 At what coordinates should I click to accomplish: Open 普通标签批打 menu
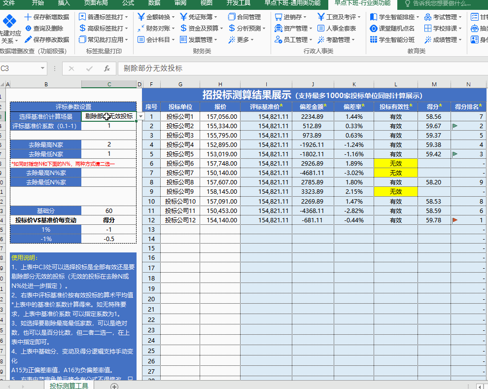pos(104,17)
